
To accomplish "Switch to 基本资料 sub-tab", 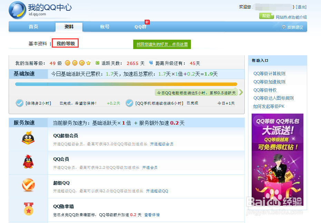I will click(x=38, y=43).
